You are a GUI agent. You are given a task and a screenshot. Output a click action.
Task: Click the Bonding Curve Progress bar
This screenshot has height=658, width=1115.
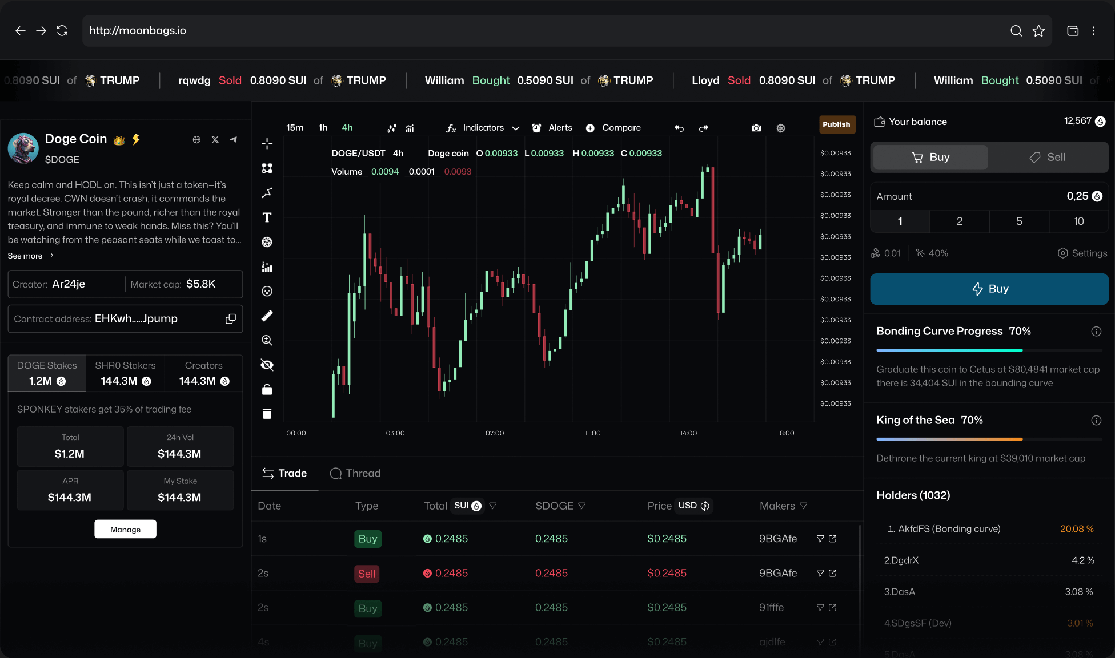point(989,350)
